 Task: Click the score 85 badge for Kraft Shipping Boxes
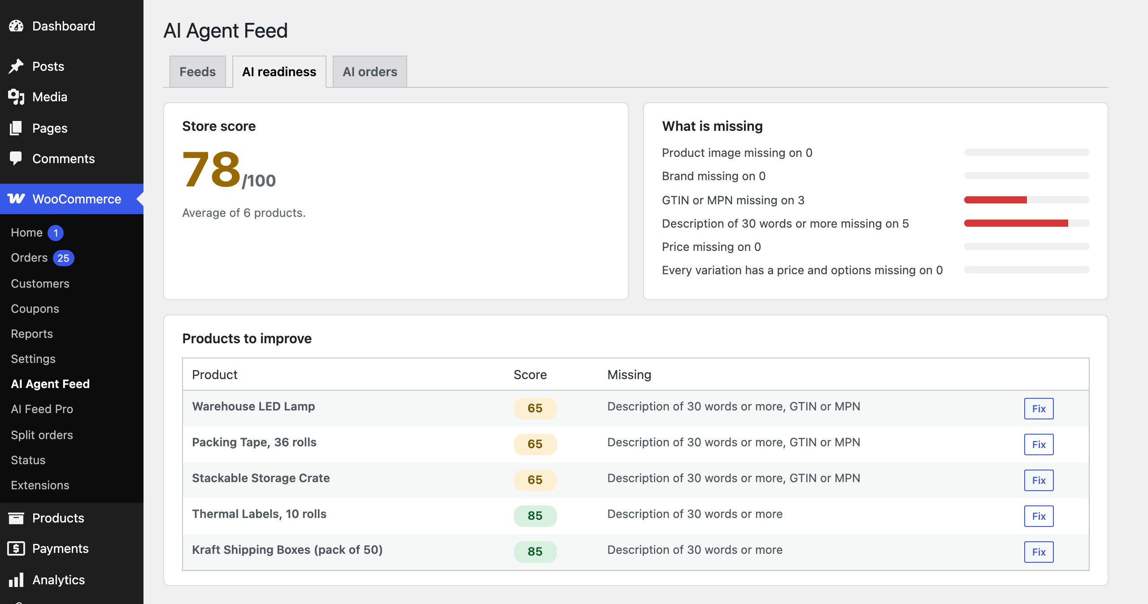pos(535,552)
